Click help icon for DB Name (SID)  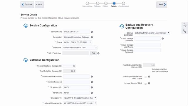[92, 87]
